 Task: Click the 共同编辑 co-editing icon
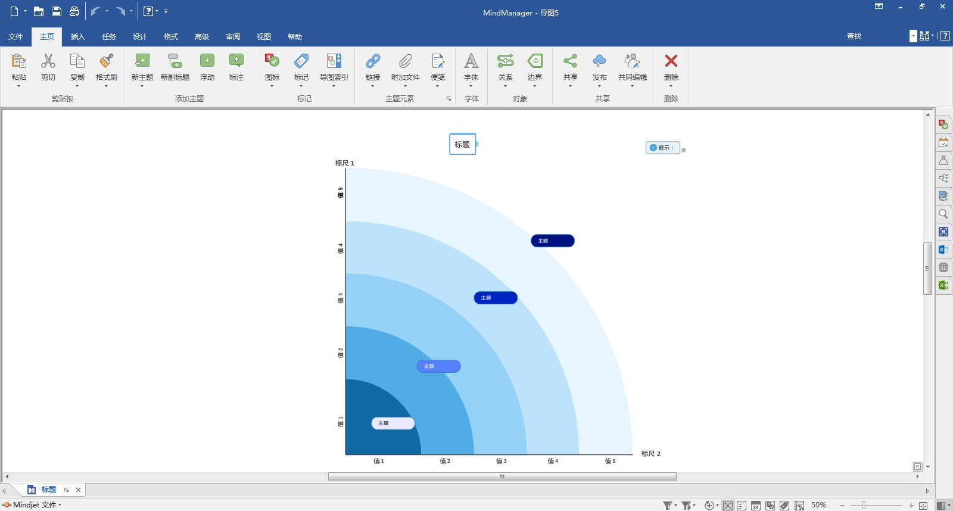click(x=632, y=61)
